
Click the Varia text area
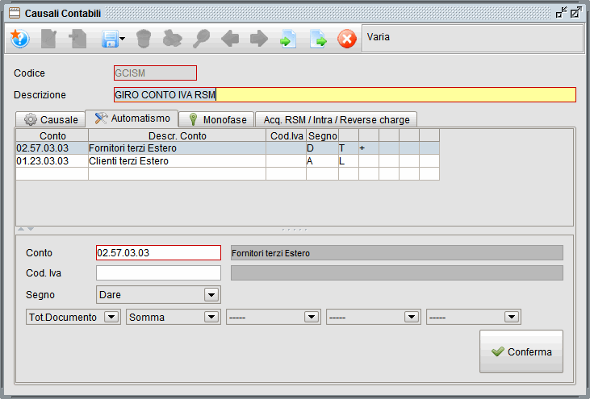point(473,39)
